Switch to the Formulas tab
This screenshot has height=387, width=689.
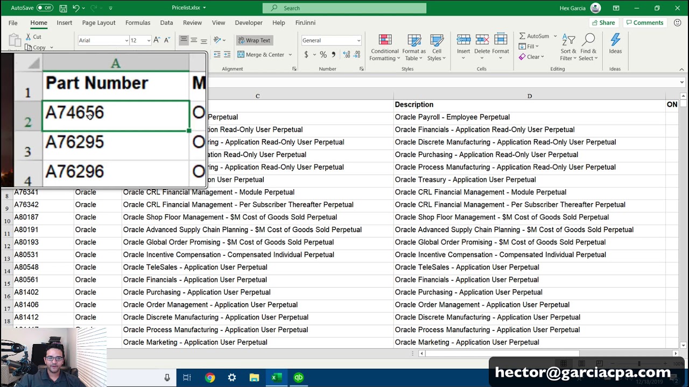pos(138,23)
